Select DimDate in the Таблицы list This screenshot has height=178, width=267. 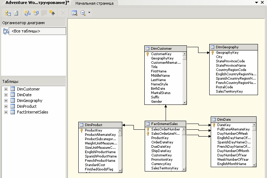[24, 95]
